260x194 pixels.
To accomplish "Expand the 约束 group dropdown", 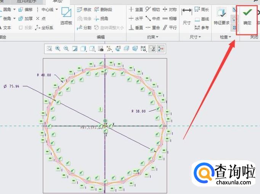I will click(152, 37).
